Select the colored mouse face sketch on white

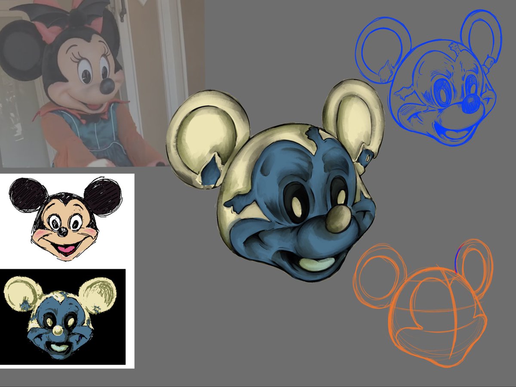(65, 219)
